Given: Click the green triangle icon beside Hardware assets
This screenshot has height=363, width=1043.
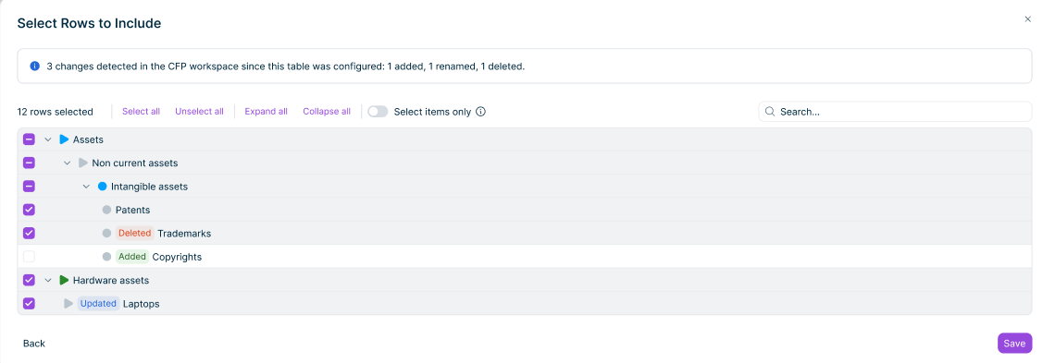Looking at the screenshot, I should pyautogui.click(x=64, y=280).
